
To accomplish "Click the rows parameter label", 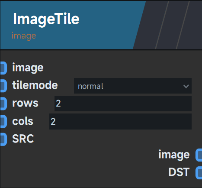I will click(x=26, y=103).
